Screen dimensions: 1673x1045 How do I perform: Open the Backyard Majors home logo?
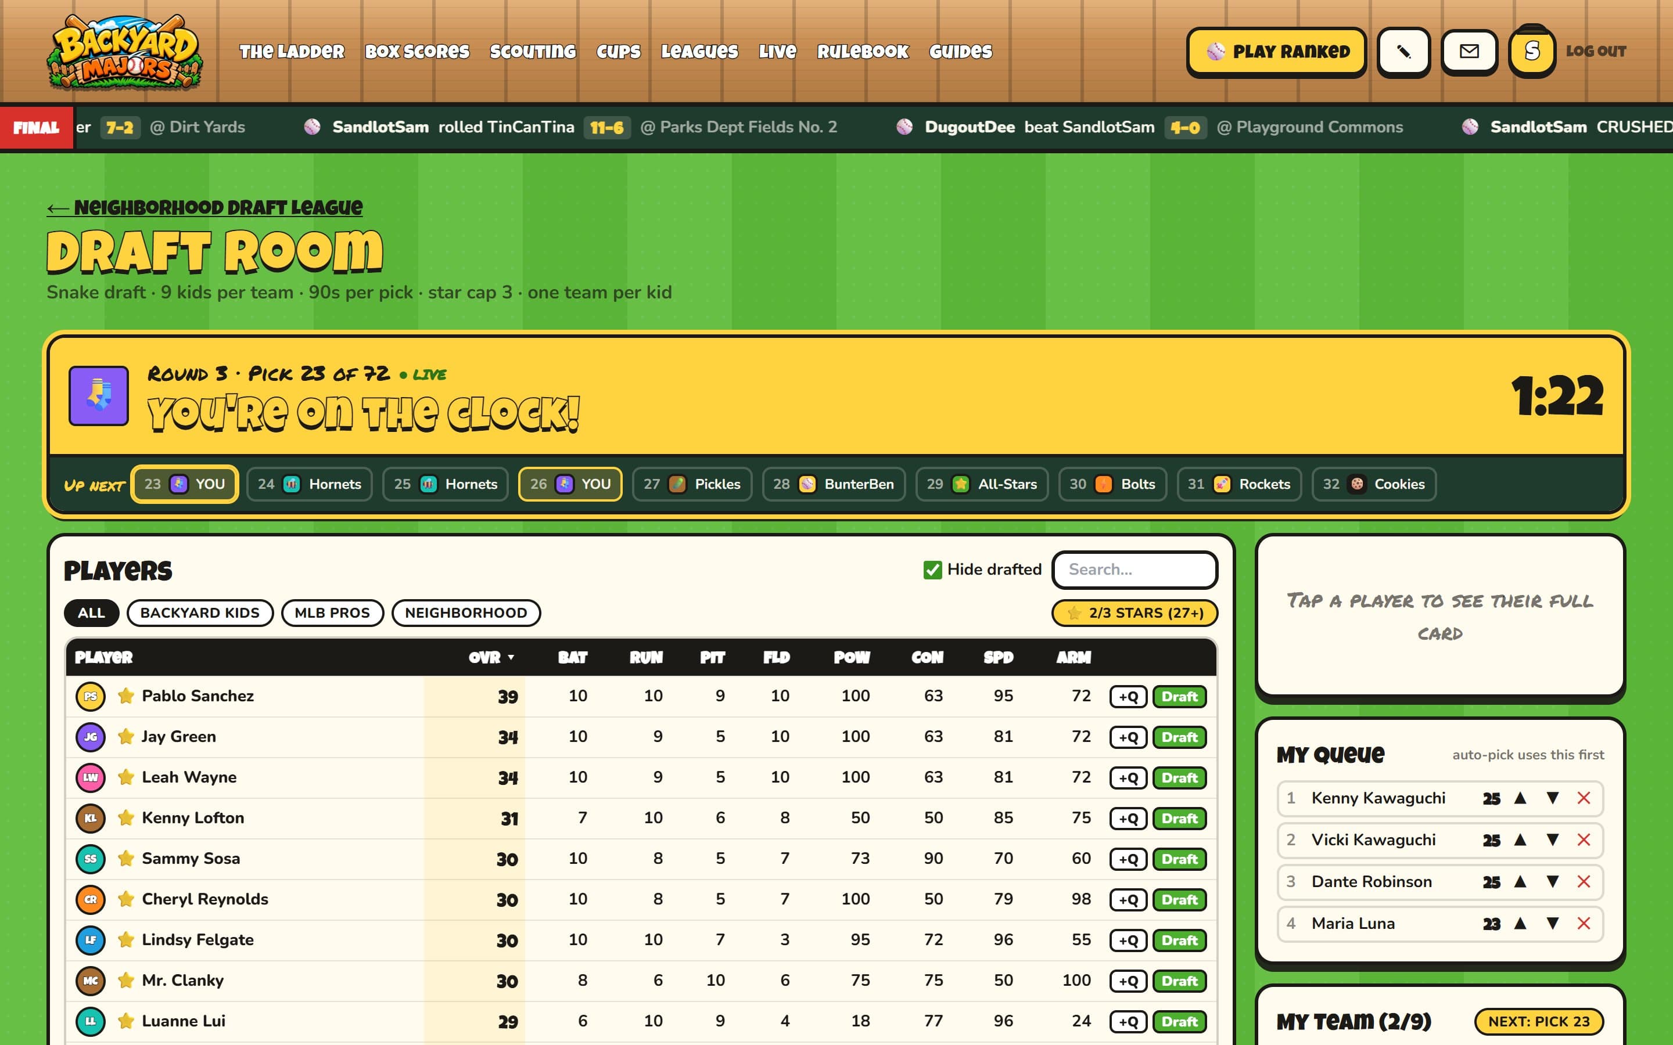[x=124, y=52]
